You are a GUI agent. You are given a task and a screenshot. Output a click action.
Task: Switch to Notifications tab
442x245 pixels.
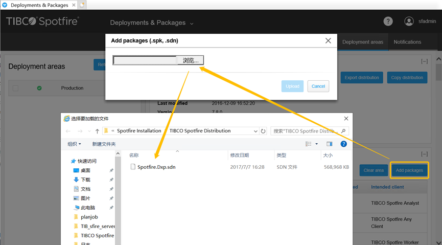[x=407, y=42]
